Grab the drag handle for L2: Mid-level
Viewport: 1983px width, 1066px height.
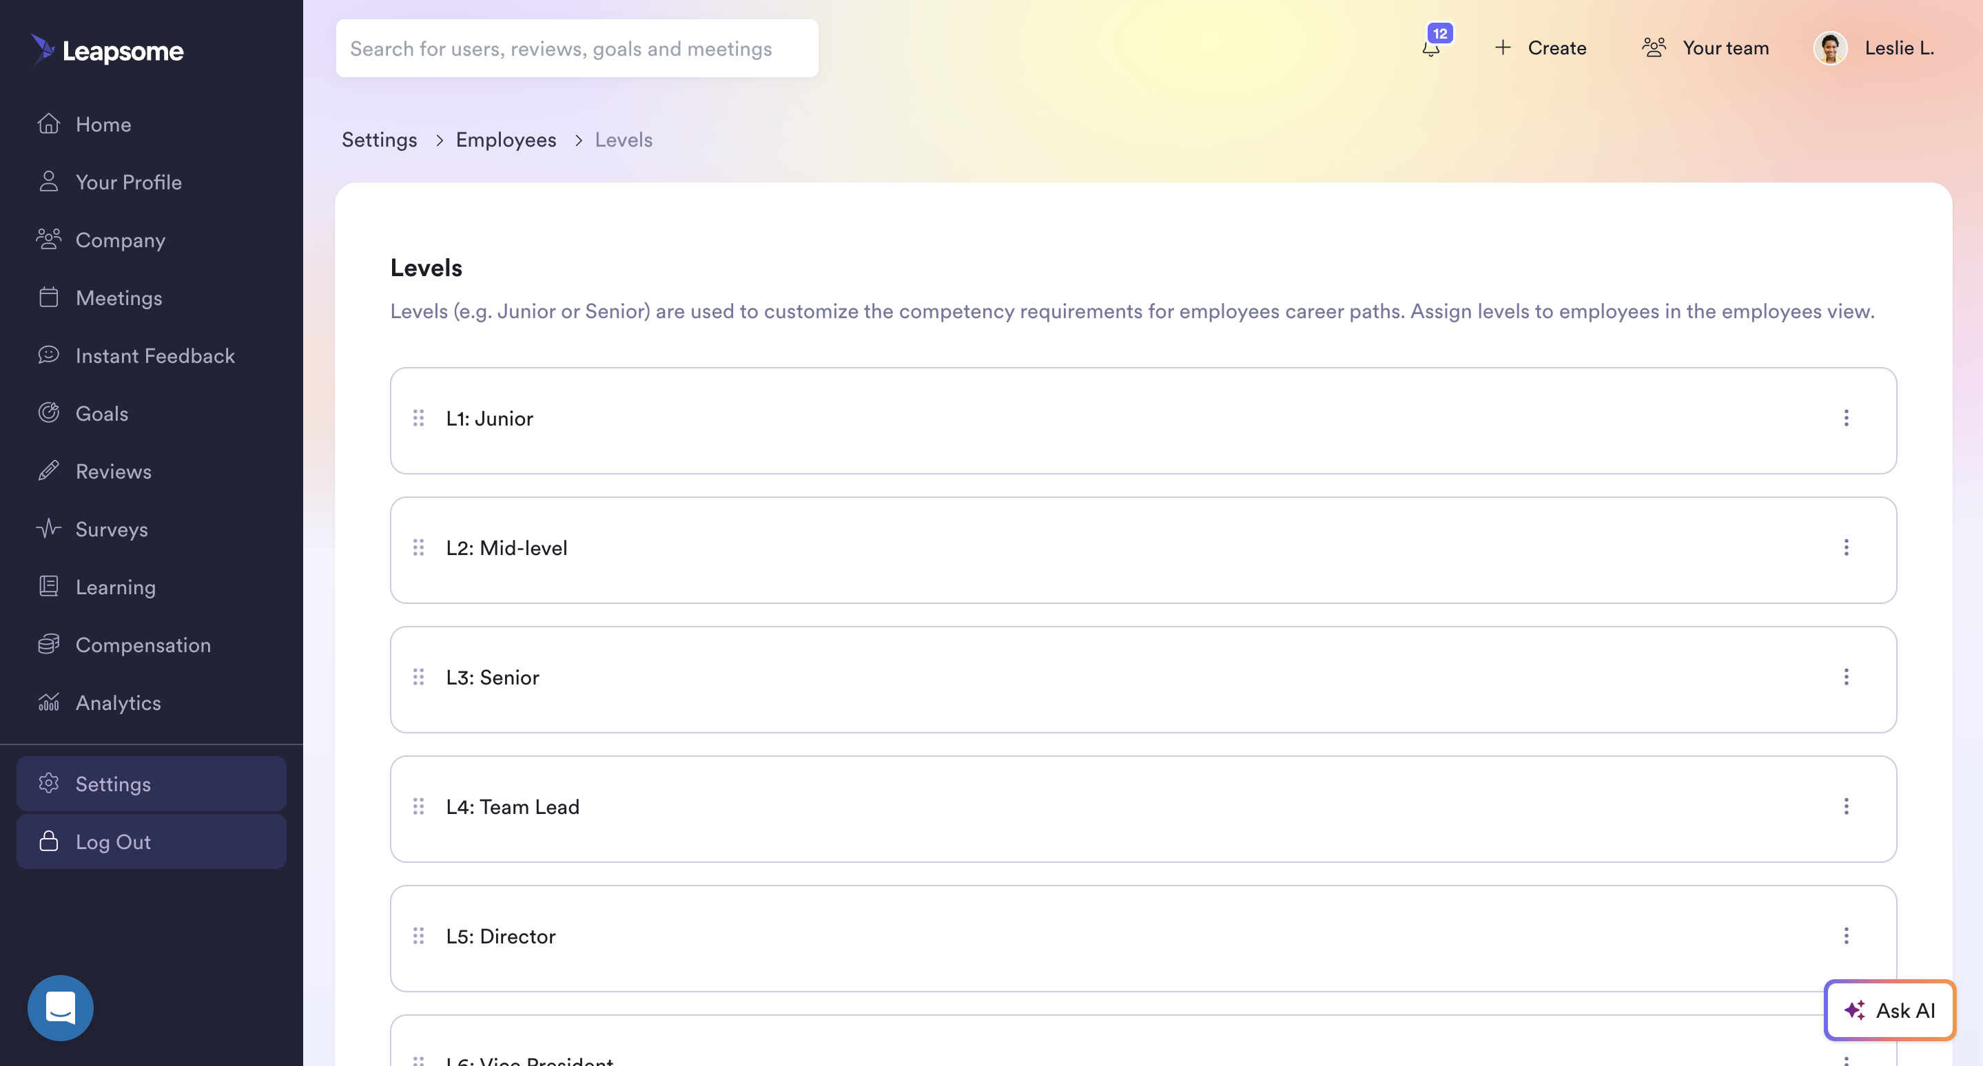418,547
